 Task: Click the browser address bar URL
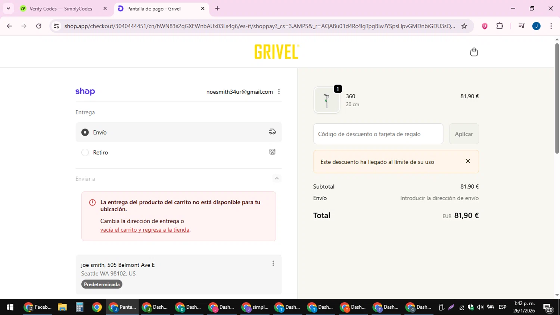coord(259,26)
